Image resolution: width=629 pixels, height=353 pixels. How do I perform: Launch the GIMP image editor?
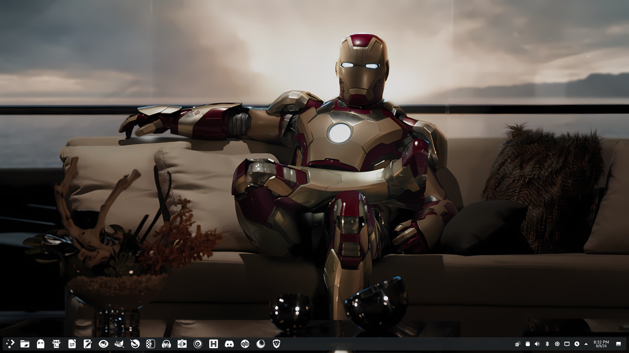click(119, 344)
